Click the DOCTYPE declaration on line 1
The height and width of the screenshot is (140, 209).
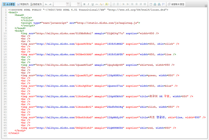(88, 10)
